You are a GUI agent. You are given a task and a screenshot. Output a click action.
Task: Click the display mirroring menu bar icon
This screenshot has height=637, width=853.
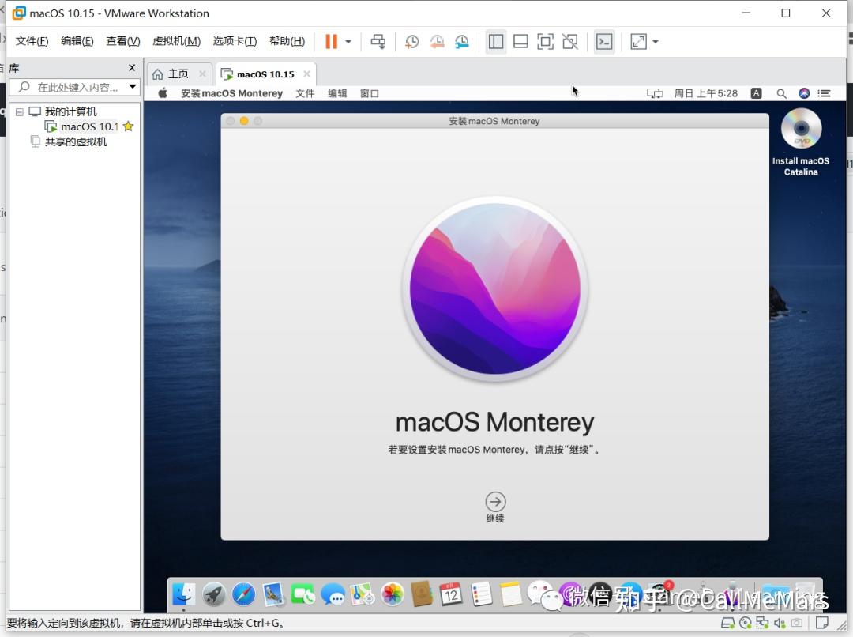655,93
